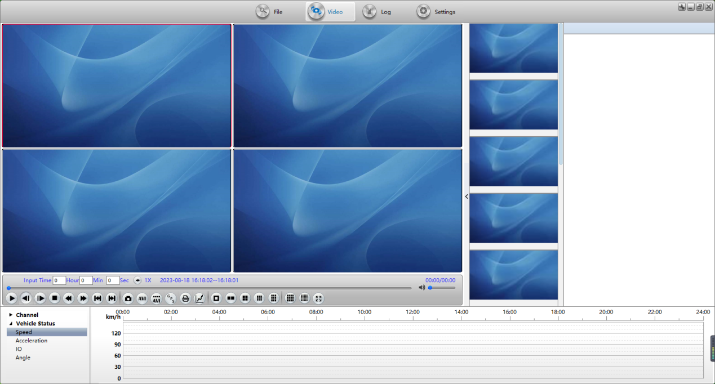
Task: Mute audio via the speaker icon
Action: point(422,288)
